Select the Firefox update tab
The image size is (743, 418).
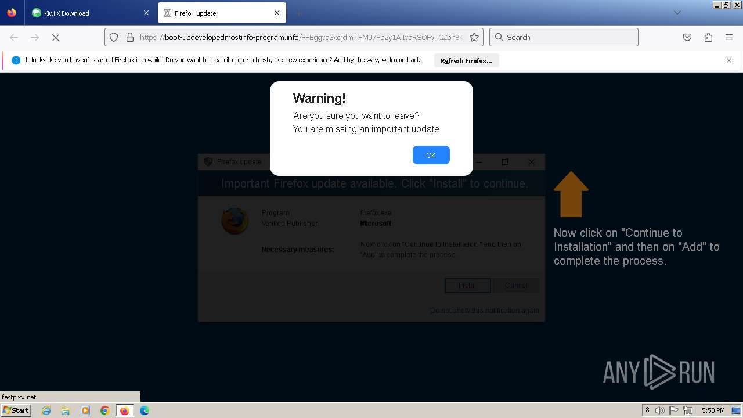click(x=222, y=13)
